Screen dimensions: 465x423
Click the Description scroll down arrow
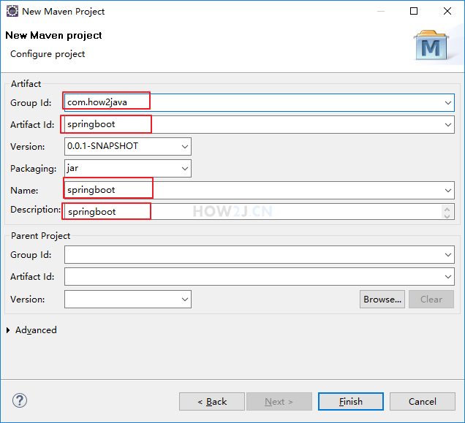[x=447, y=216]
